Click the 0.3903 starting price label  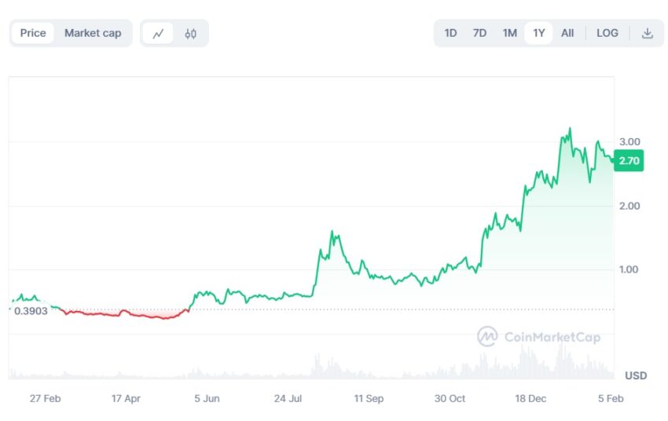click(31, 311)
